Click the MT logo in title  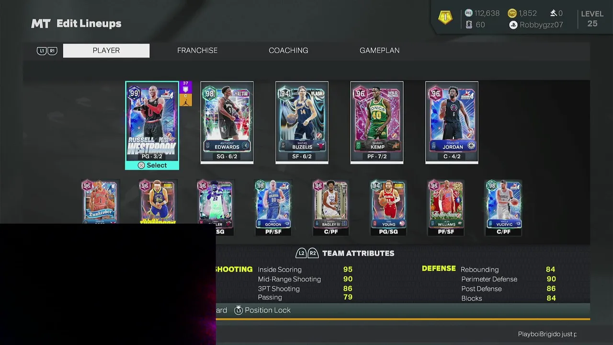coord(41,23)
